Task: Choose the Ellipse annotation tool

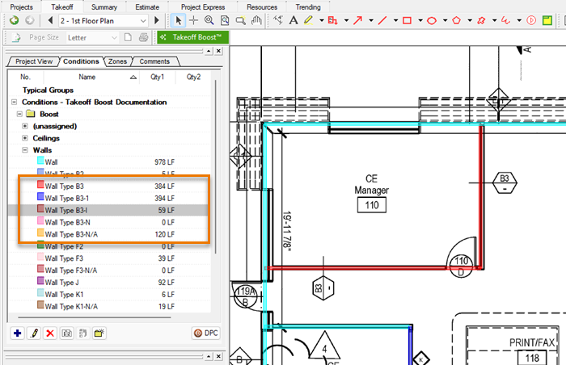Action: tap(432, 20)
